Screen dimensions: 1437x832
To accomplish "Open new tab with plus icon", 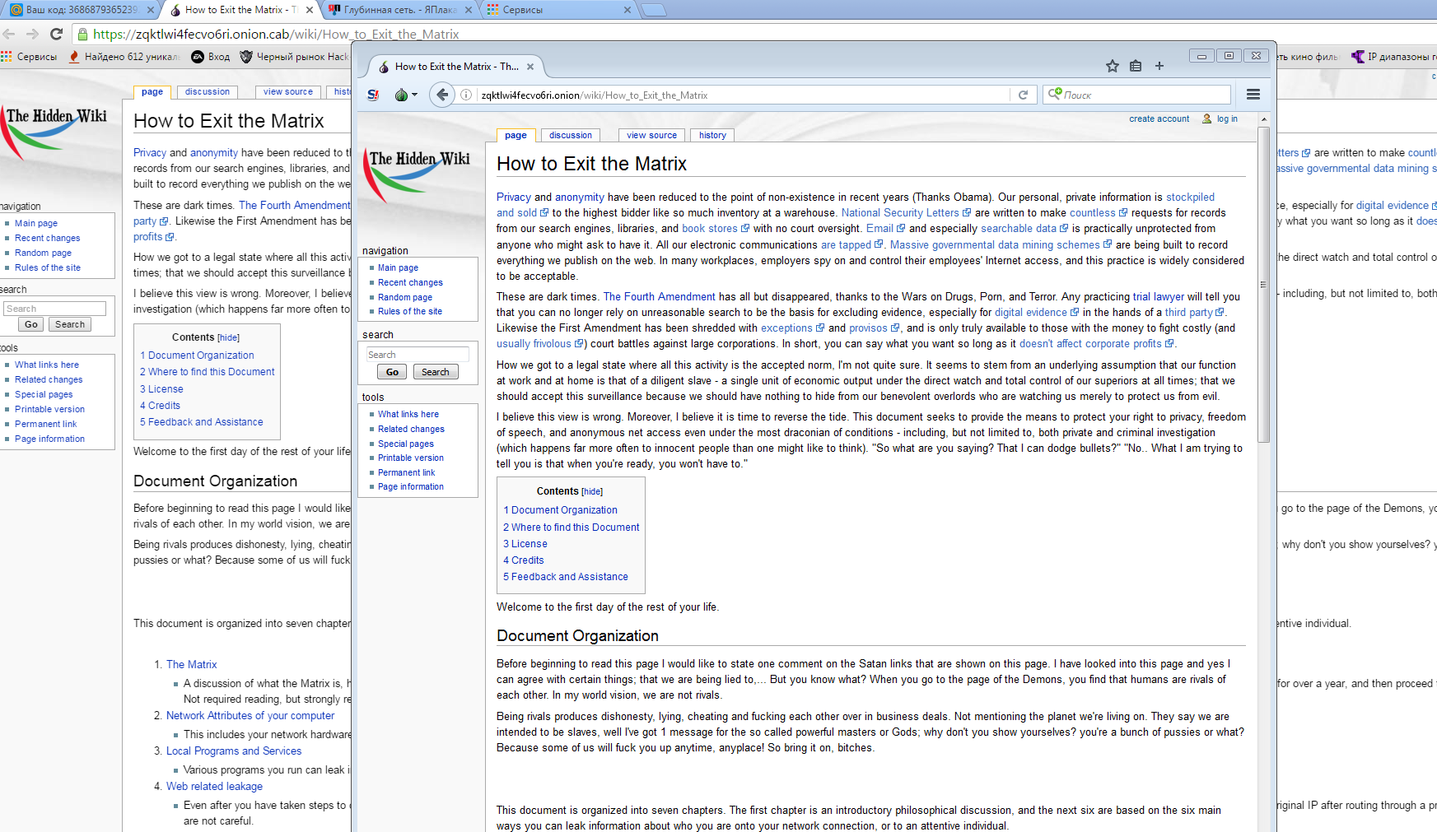I will pyautogui.click(x=1159, y=66).
